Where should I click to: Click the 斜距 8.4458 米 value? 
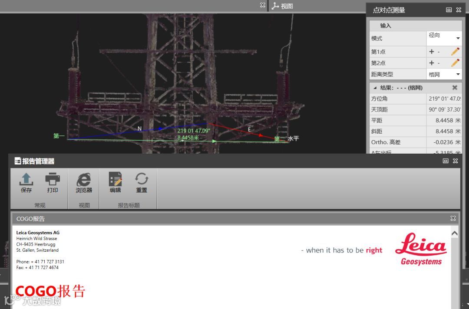(448, 131)
